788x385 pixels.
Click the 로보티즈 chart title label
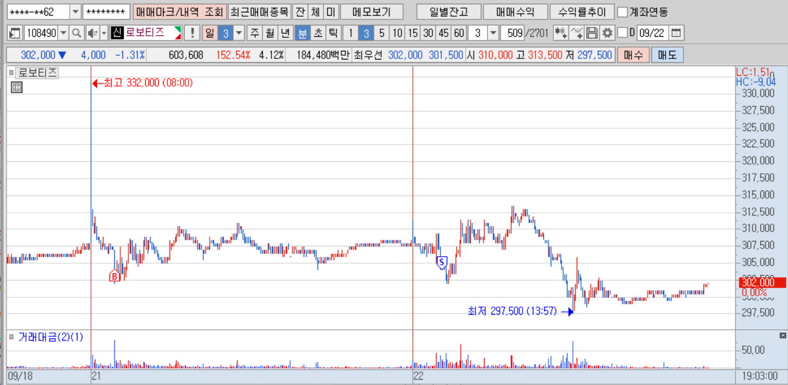[x=37, y=73]
